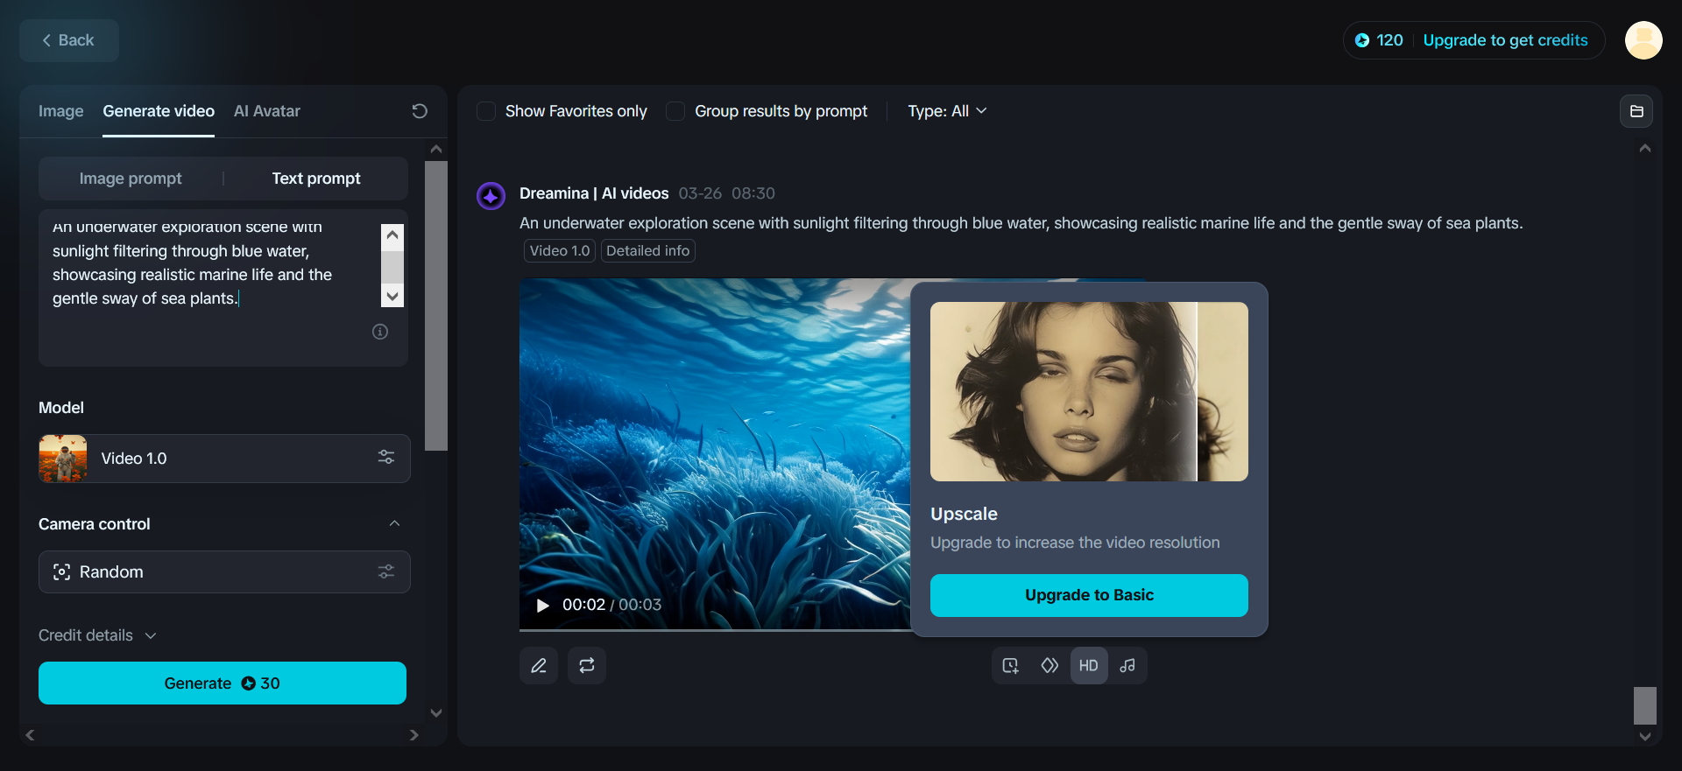Click the prompt textbox scroll down arrow
The height and width of the screenshot is (771, 1682).
(x=392, y=297)
